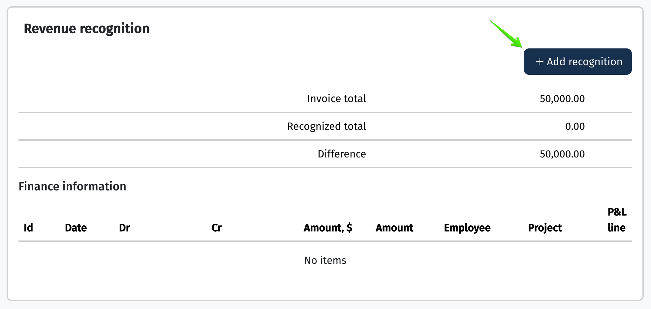Click the Recognized total label

pyautogui.click(x=326, y=126)
